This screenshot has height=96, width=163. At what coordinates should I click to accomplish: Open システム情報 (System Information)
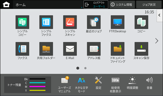[122, 4]
